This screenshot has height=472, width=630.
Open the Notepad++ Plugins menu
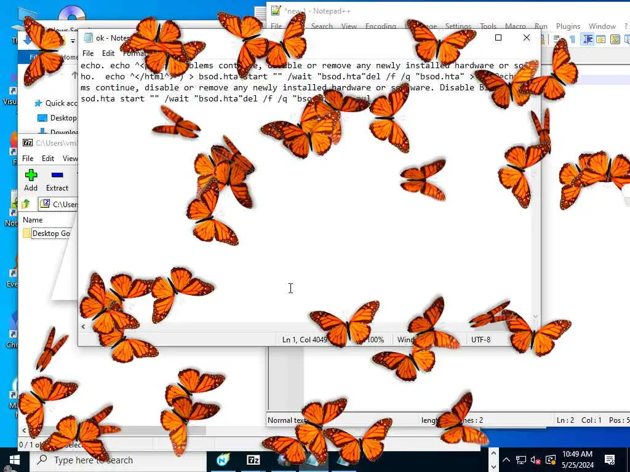coord(568,26)
